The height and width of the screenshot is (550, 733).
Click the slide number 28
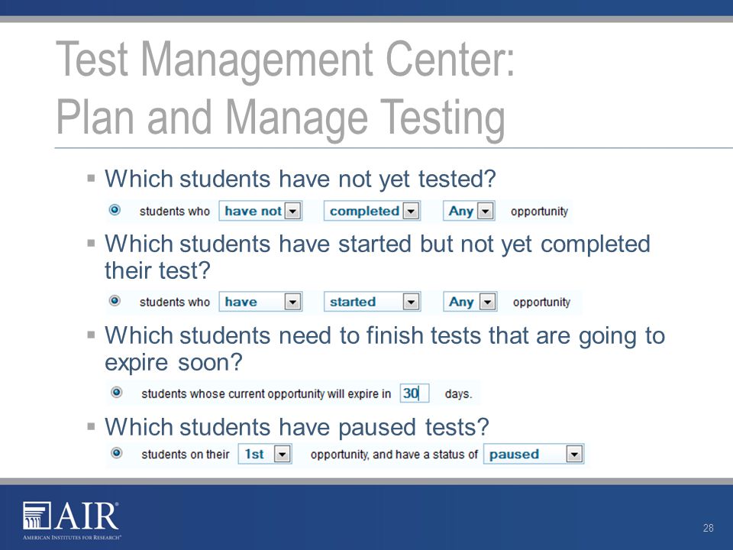point(709,528)
